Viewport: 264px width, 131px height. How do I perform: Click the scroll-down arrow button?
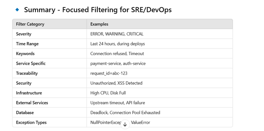(x=125, y=124)
